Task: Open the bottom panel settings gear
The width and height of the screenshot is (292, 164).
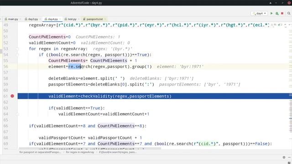Action: pos(284,157)
